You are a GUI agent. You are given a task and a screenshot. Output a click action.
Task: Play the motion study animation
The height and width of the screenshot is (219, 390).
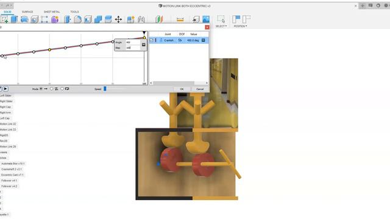click(5, 89)
